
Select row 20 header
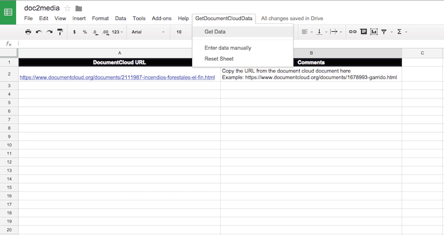tap(9, 230)
